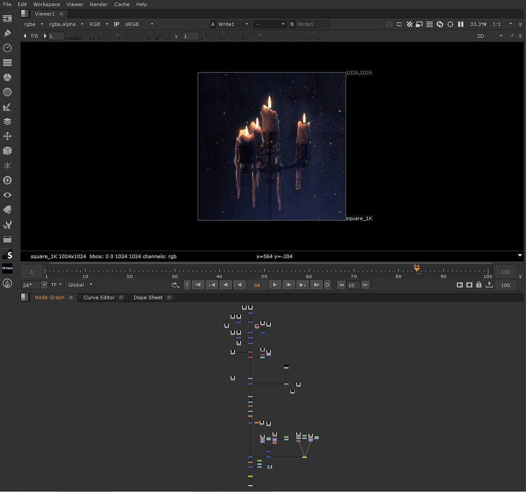This screenshot has height=492, width=526.
Task: Toggle the Out point button (O)
Action: click(327, 285)
